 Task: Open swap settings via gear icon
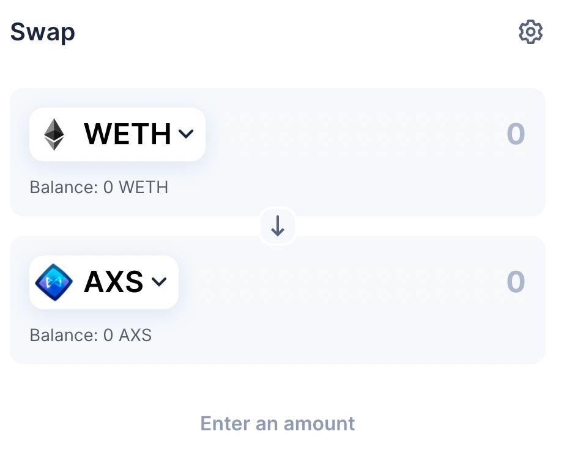(530, 32)
